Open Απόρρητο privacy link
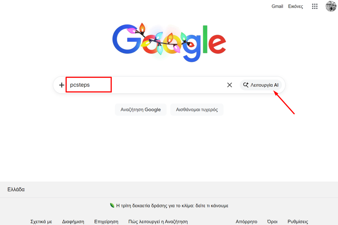Image resolution: width=338 pixels, height=225 pixels. (x=247, y=221)
